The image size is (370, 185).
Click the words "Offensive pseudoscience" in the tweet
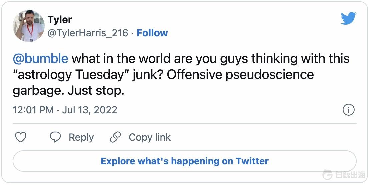pos(240,75)
